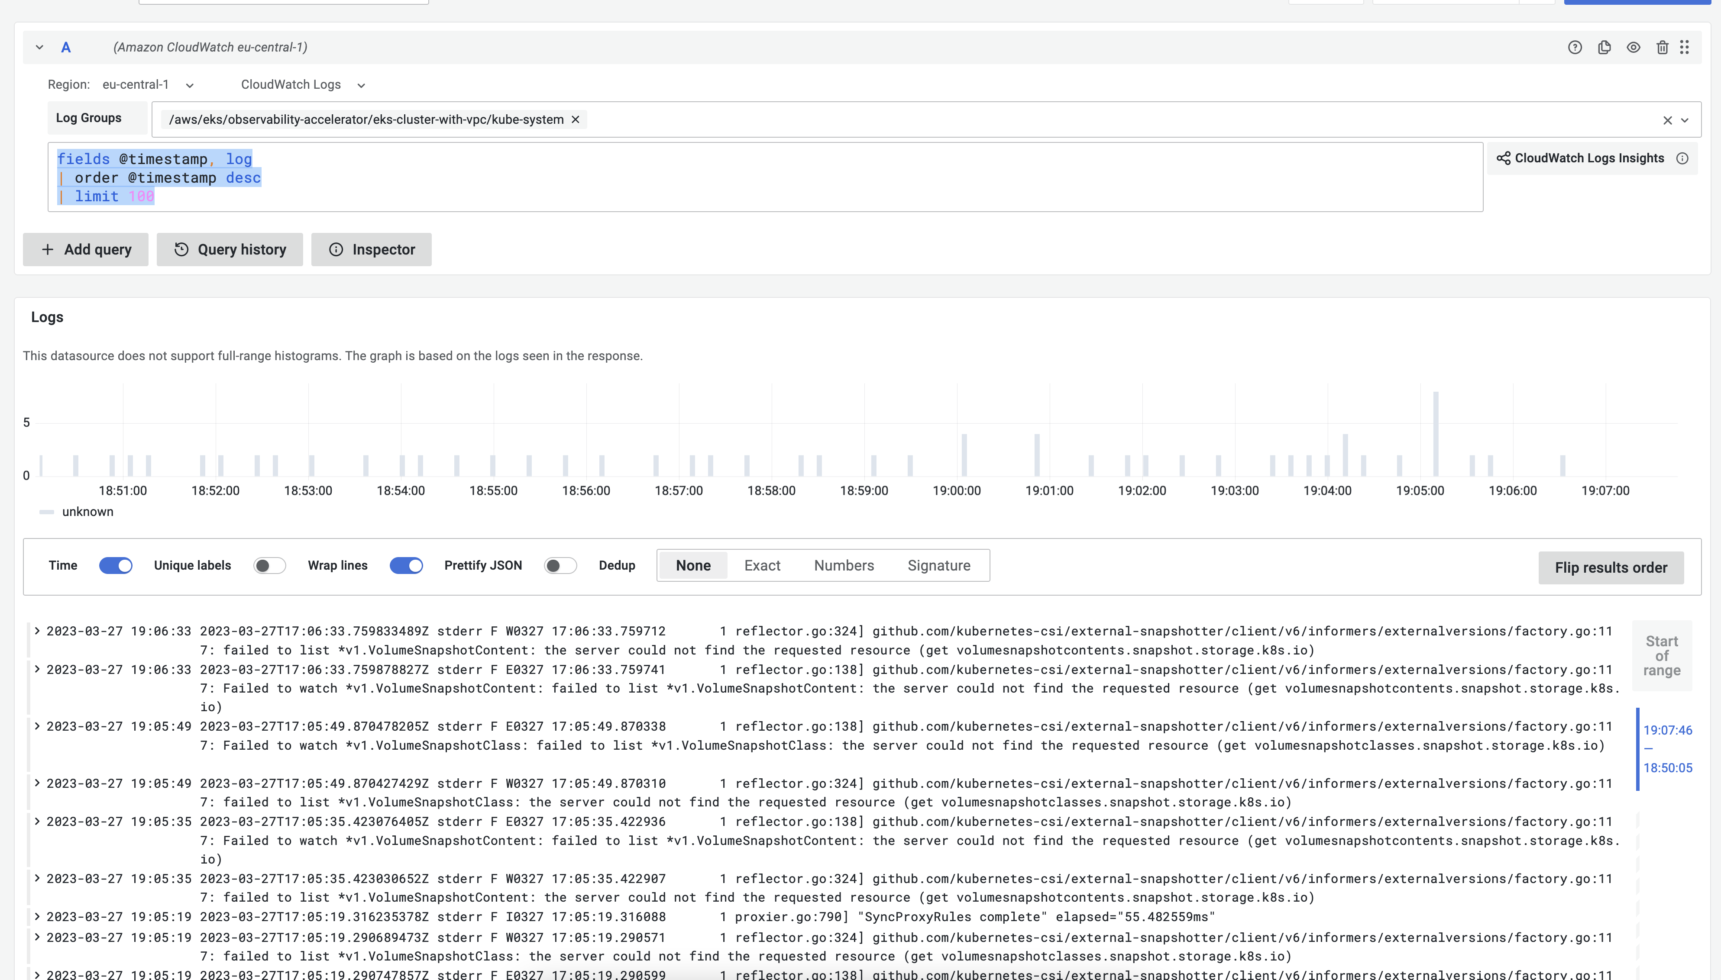Viewport: 1721px width, 980px height.
Task: Expand the Log Groups selector arrow
Action: point(1685,120)
